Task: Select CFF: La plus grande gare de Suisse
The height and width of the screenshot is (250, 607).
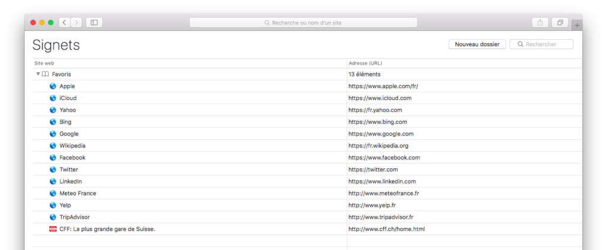Action: pyautogui.click(x=107, y=229)
